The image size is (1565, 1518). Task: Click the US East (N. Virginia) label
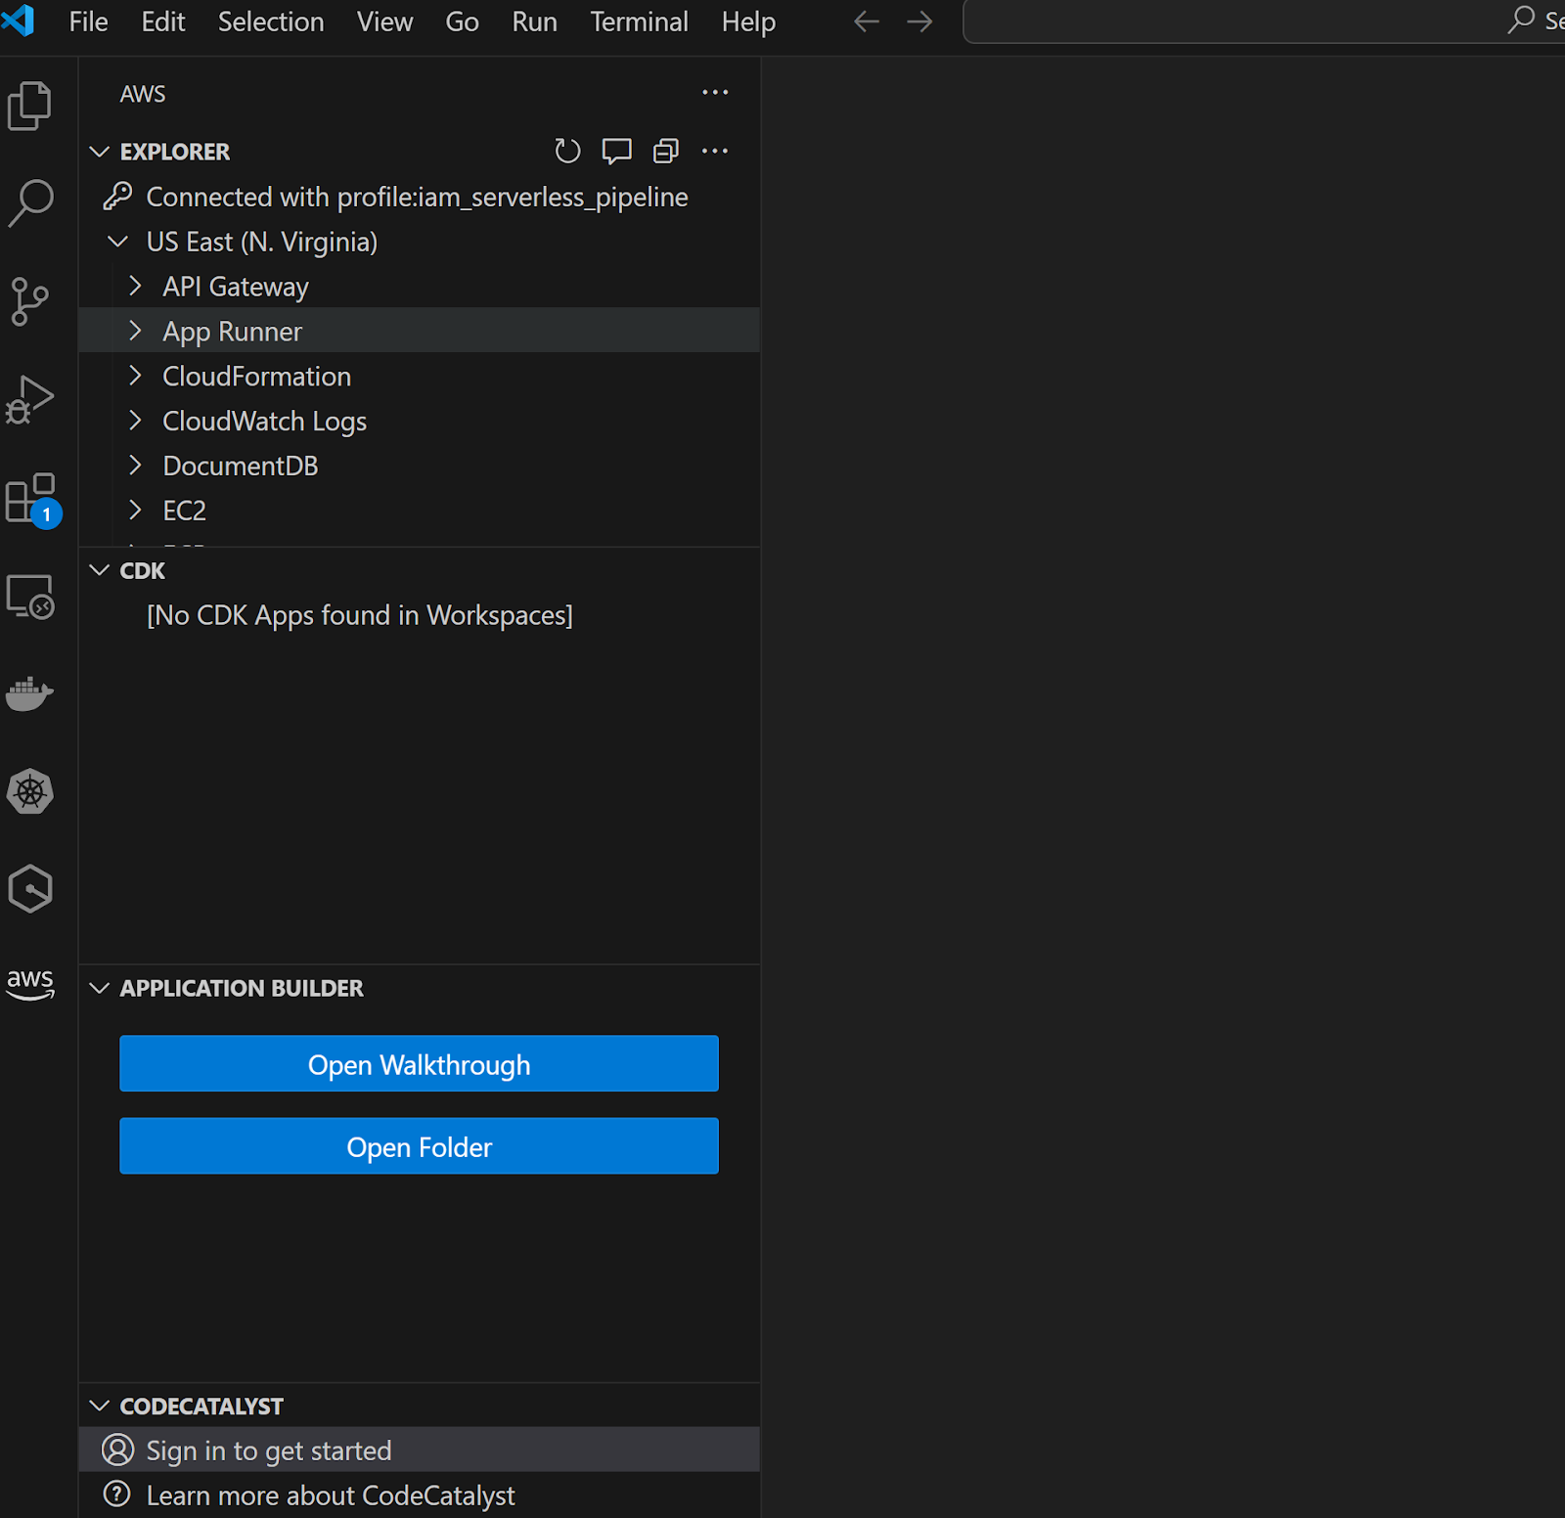262,242
